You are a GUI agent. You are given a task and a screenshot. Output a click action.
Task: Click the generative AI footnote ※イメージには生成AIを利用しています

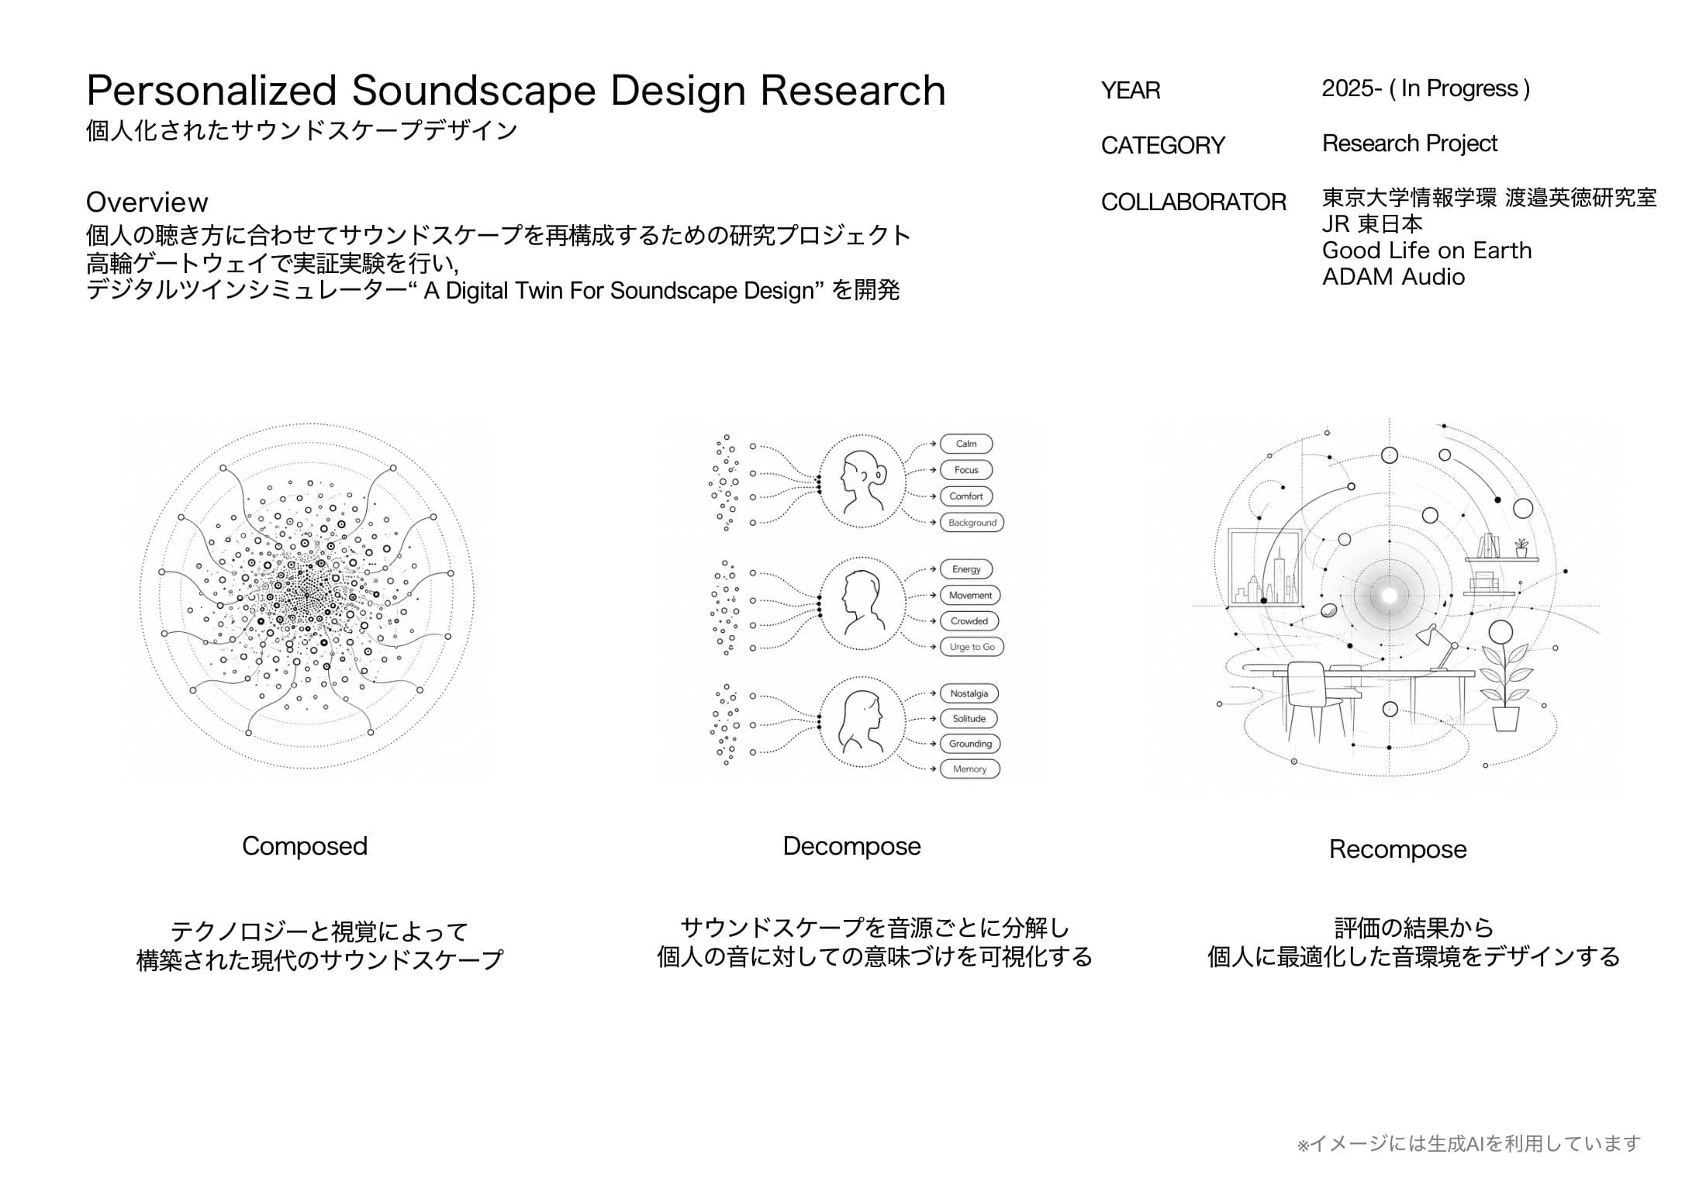1469,1144
